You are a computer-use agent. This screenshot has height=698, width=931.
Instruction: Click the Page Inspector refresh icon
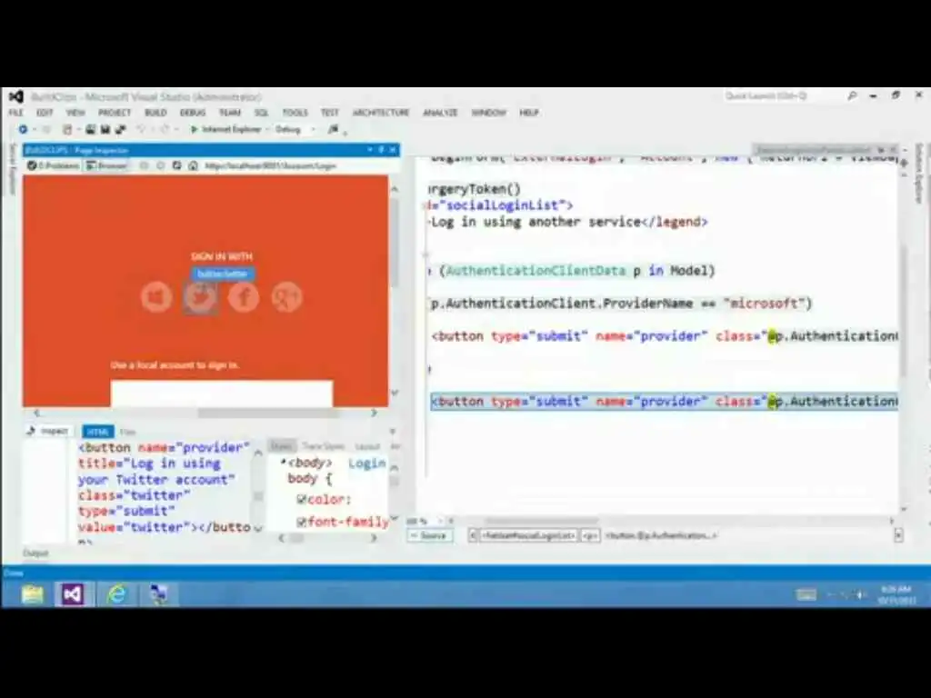[x=176, y=165]
